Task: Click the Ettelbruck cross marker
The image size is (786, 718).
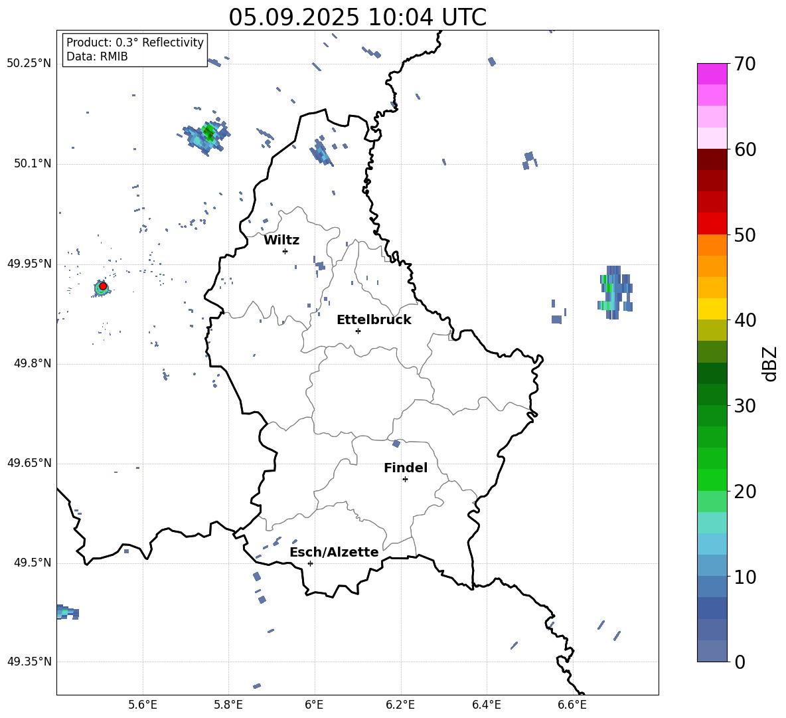Action: (358, 331)
